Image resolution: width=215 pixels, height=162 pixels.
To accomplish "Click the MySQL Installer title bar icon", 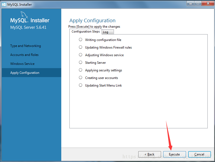I will pos(4,4).
